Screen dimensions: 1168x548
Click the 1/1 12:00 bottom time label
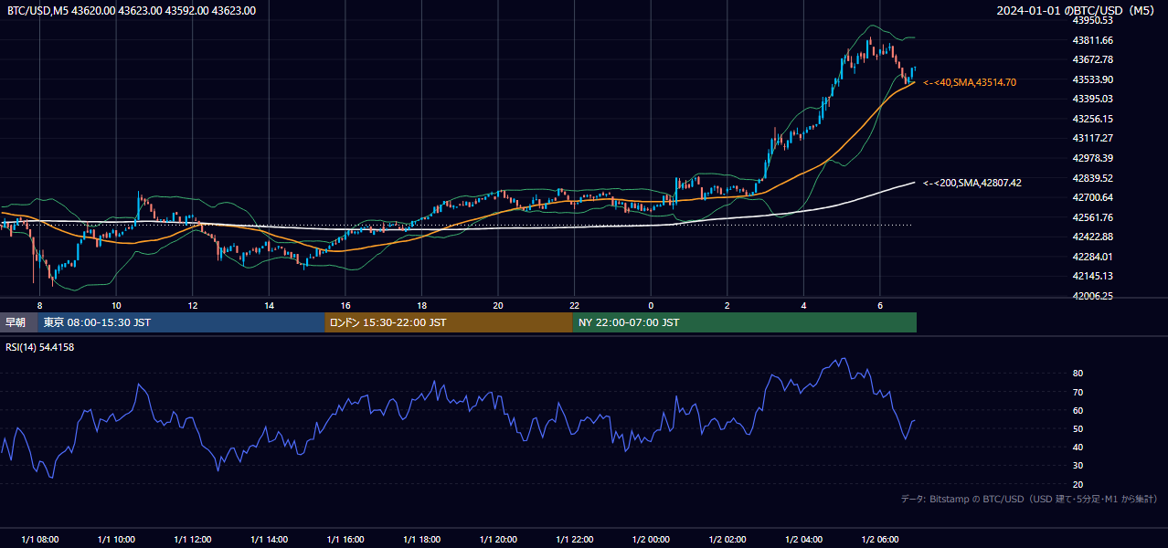tap(192, 539)
